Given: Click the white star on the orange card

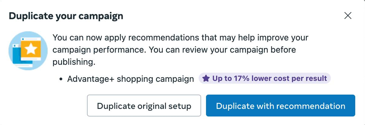Looking at the screenshot, I should coord(31,49).
